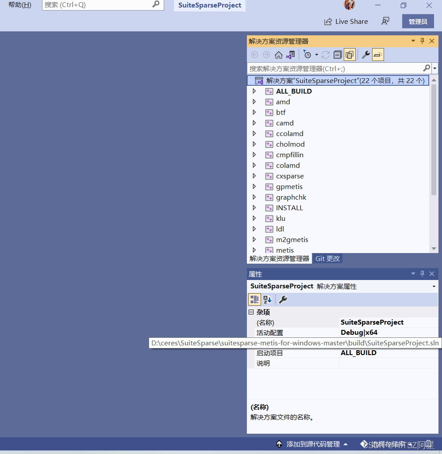This screenshot has height=454, width=442.
Task: Expand the ALL_BUILD project
Action: click(254, 91)
